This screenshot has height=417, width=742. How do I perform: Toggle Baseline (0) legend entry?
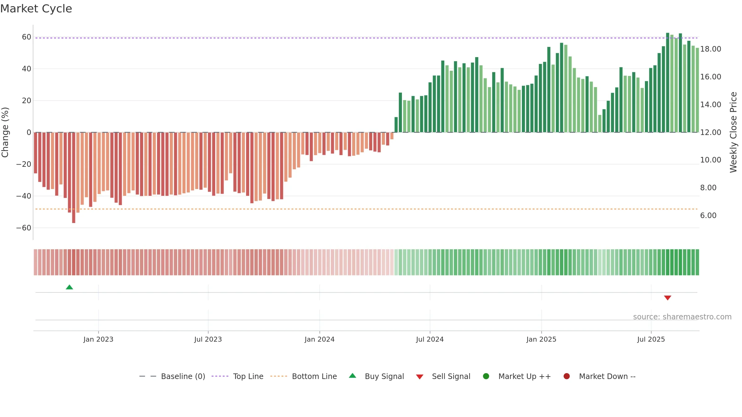click(172, 376)
